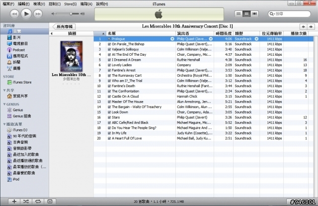The image size is (318, 206).
Task: Open the Store(S) menu
Action: coord(71,4)
